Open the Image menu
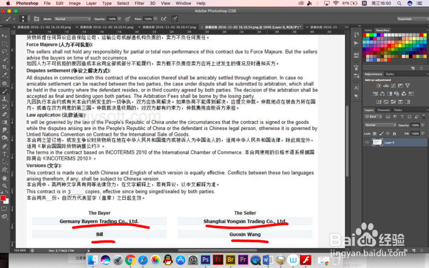 coord(74,3)
